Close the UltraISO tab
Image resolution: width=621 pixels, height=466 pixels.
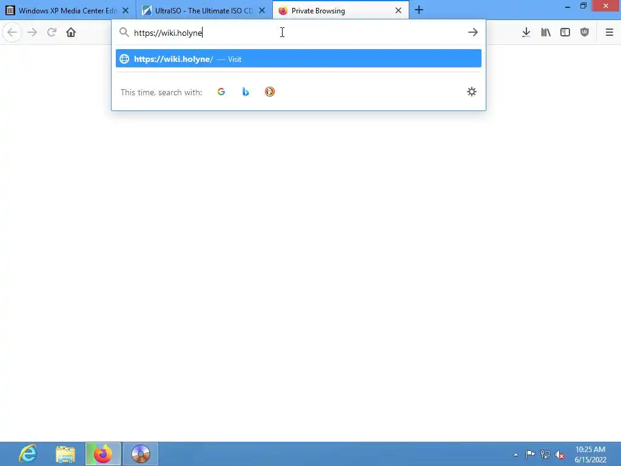(x=262, y=11)
